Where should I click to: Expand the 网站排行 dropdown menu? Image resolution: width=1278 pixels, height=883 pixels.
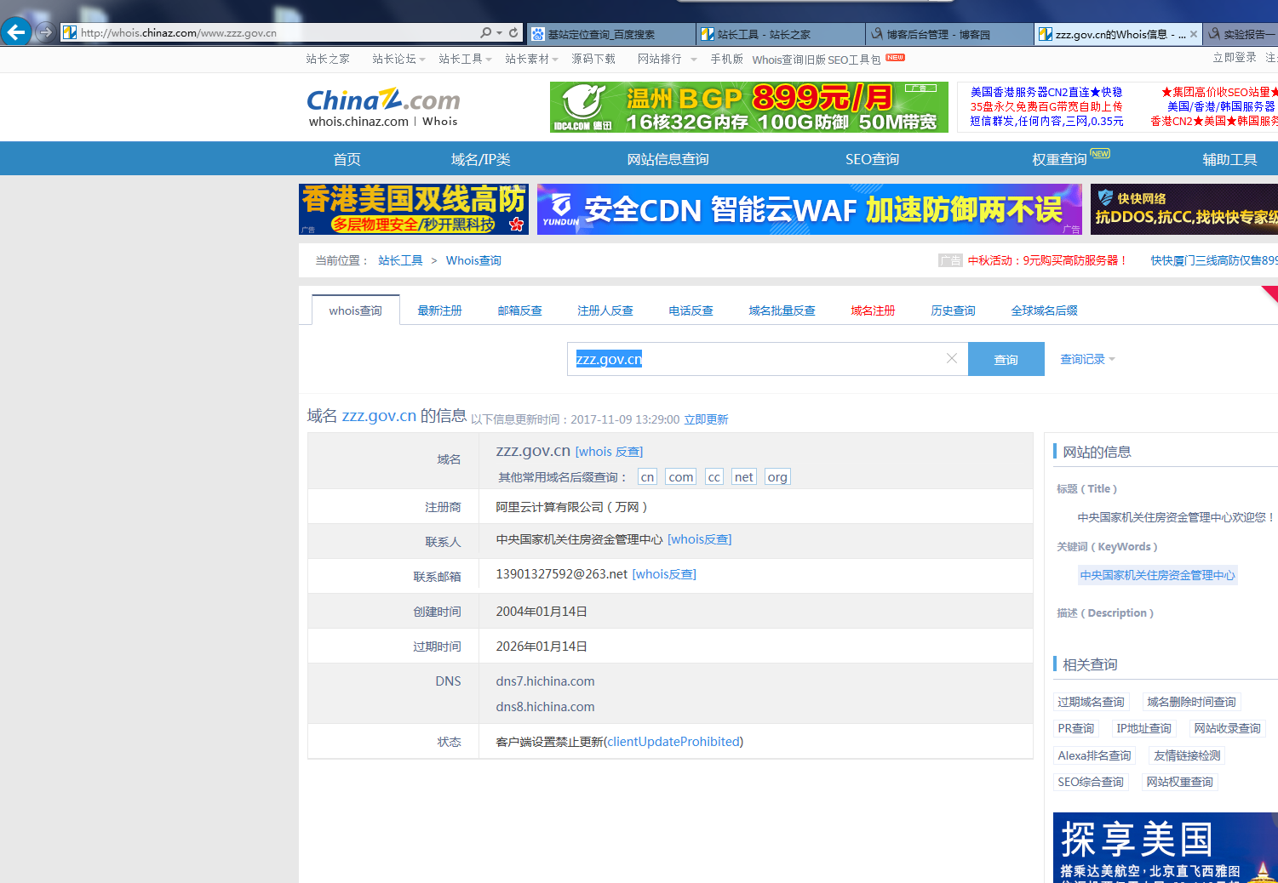[x=667, y=59]
